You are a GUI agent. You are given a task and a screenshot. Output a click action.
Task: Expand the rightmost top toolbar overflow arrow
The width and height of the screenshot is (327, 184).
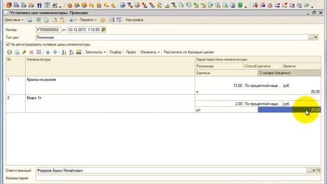click(x=312, y=7)
